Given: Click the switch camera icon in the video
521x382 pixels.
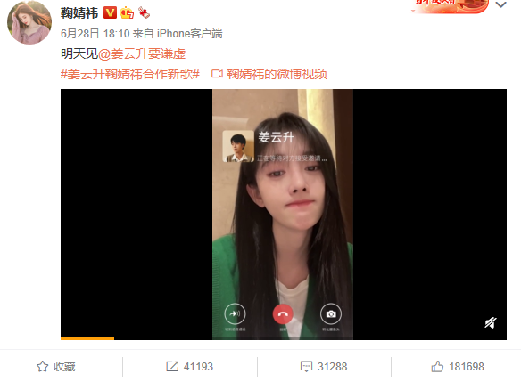Looking at the screenshot, I should click(331, 313).
